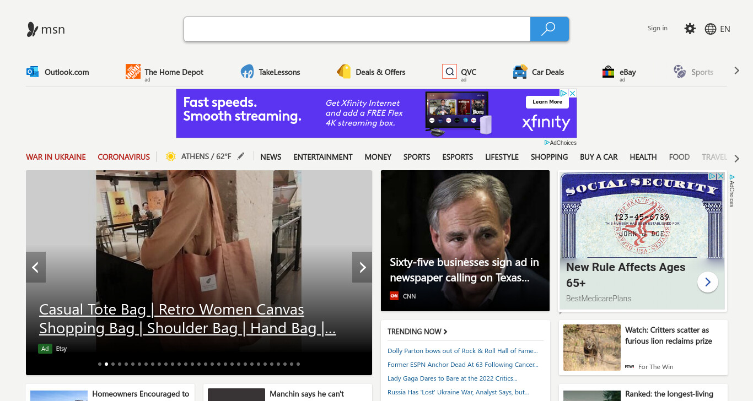Image resolution: width=753 pixels, height=401 pixels.
Task: Open HEALTH category
Action: [x=643, y=157]
